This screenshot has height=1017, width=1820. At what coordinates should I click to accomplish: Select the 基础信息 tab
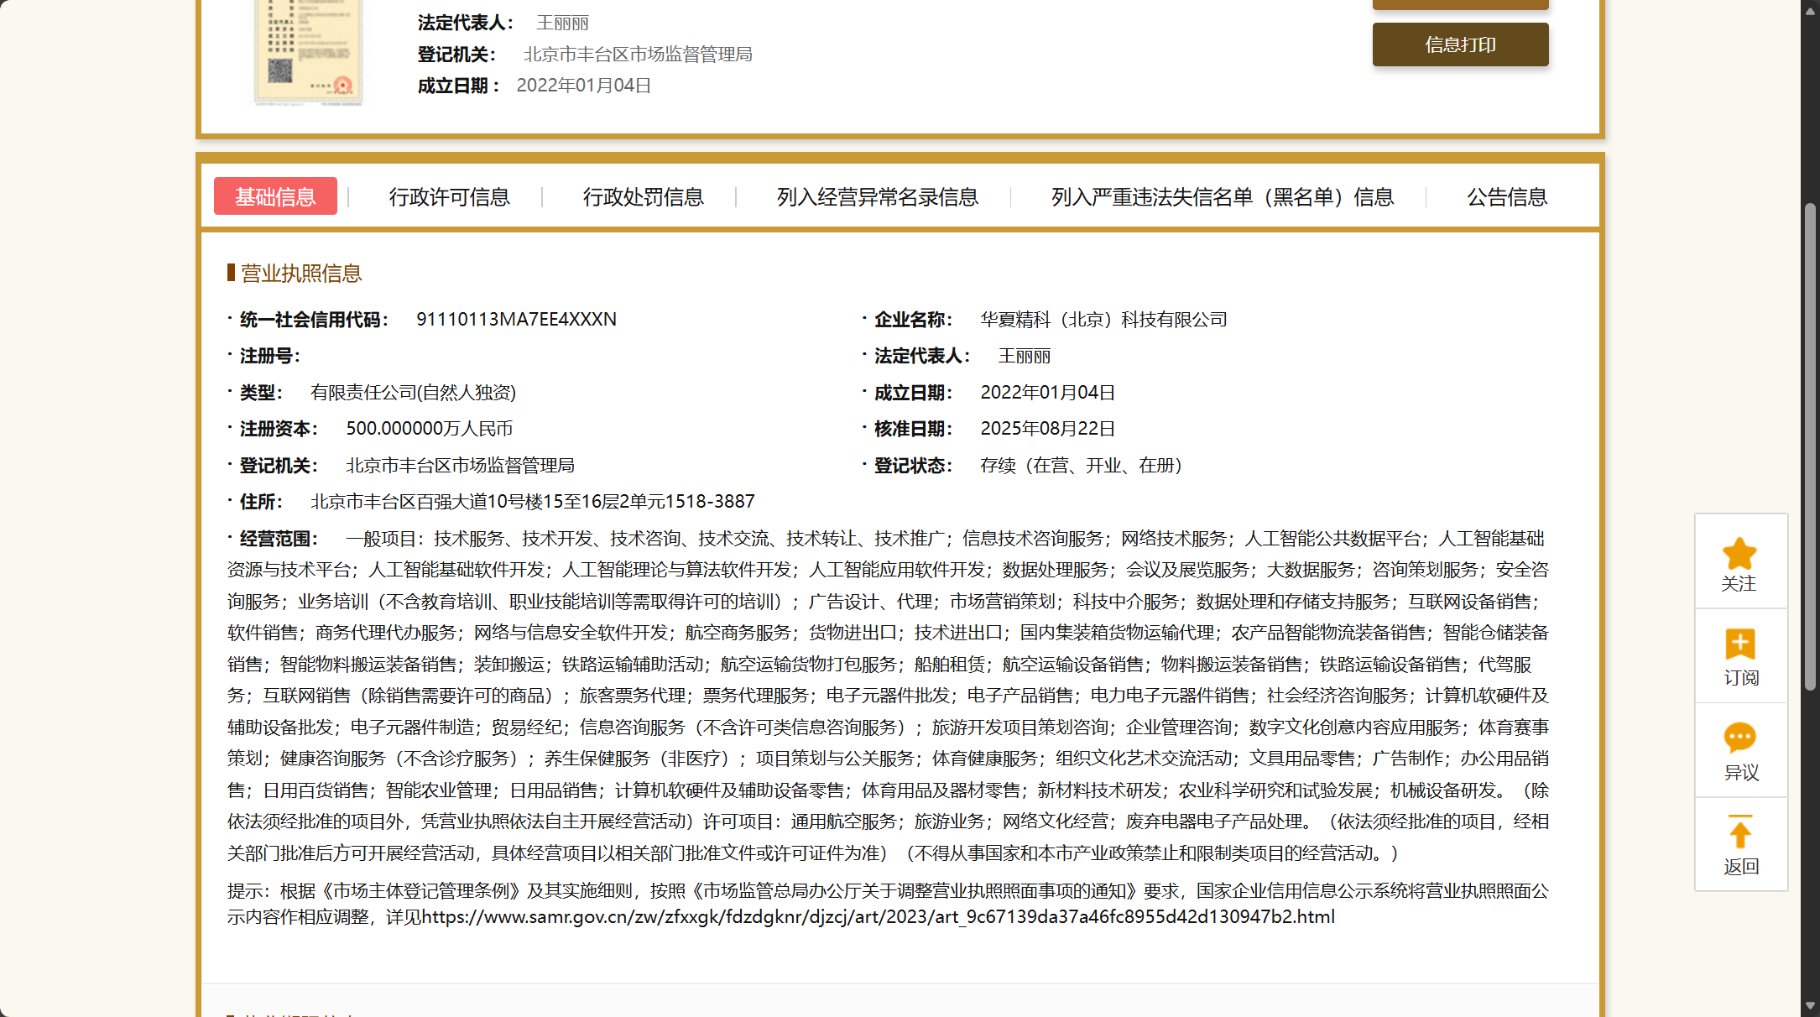pos(275,196)
